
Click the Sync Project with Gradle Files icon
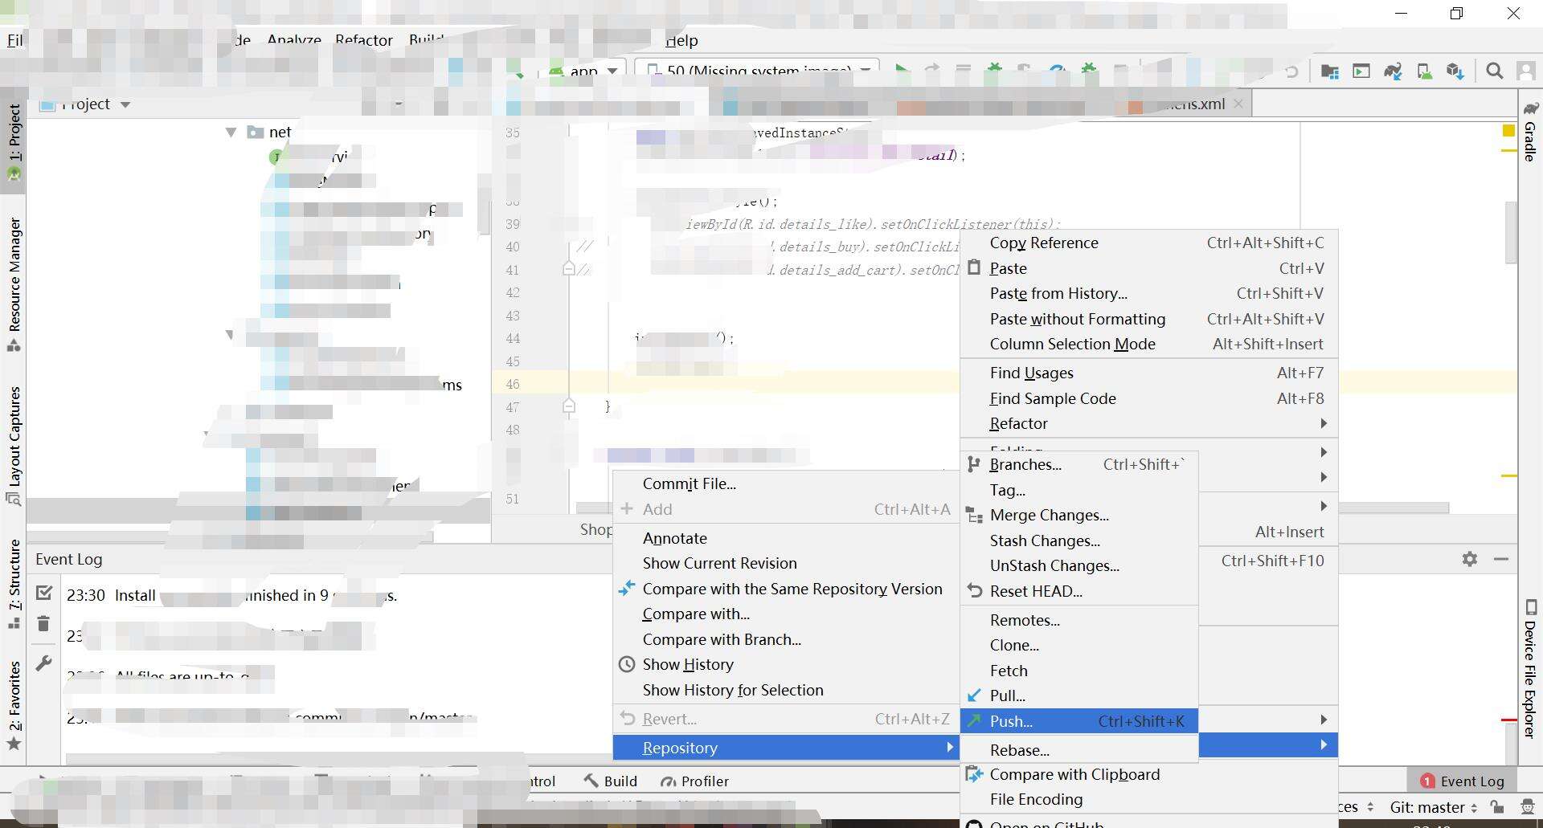1393,71
